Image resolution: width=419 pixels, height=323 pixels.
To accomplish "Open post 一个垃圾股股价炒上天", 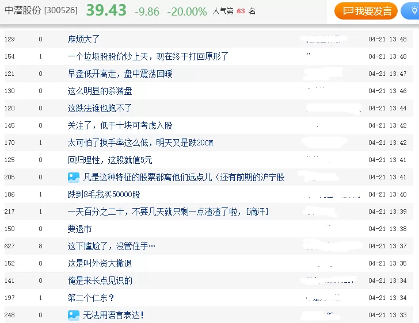I will tap(148, 56).
